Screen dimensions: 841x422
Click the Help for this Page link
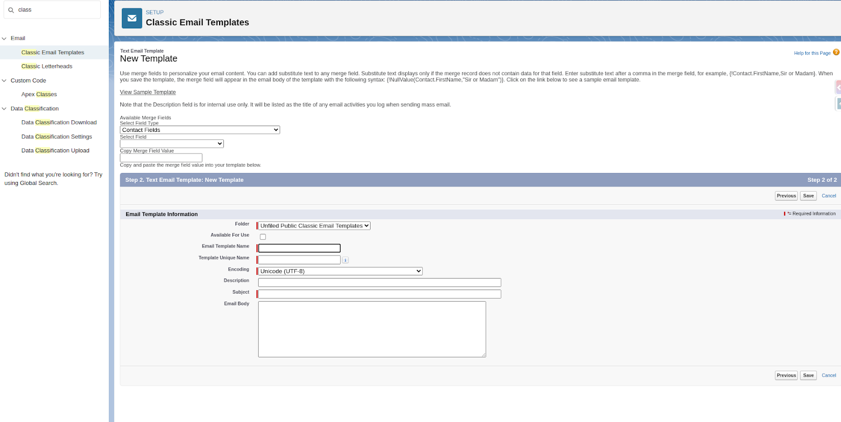pyautogui.click(x=812, y=53)
